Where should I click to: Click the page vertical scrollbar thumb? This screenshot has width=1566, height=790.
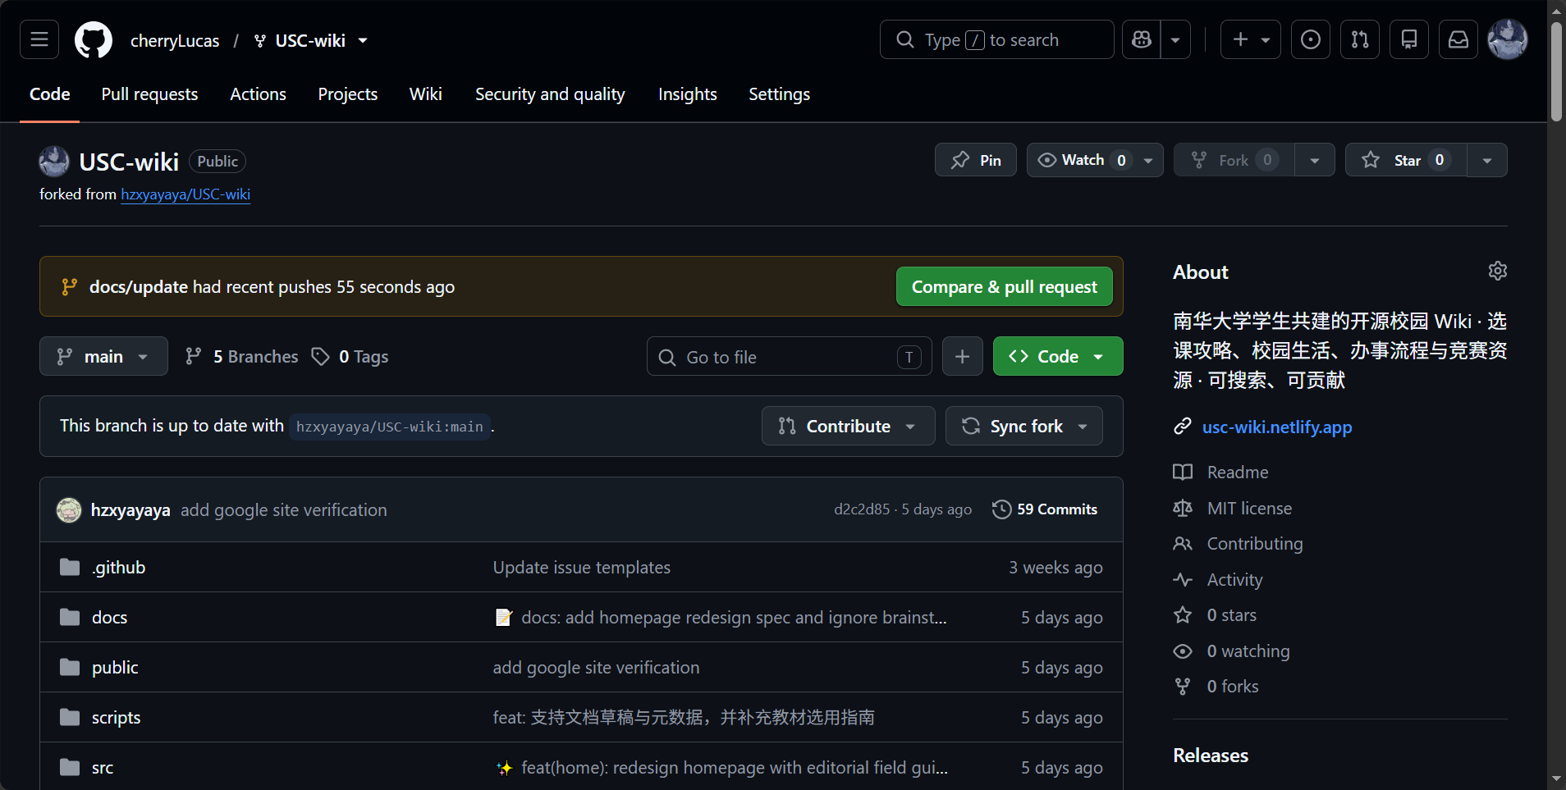pos(1556,72)
